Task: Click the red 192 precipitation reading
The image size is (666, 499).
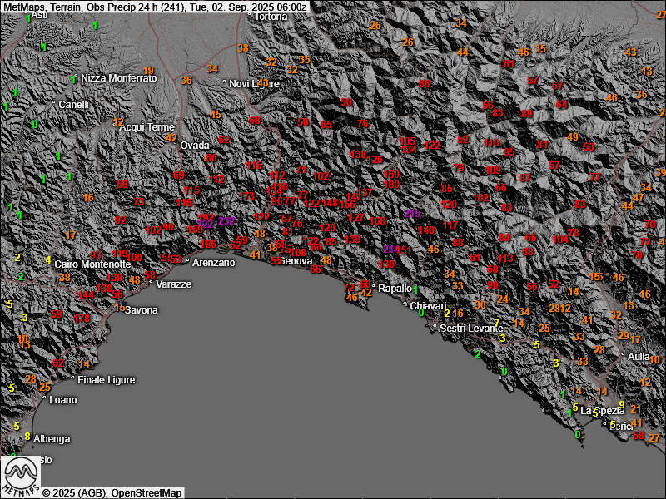Action: click(x=206, y=218)
